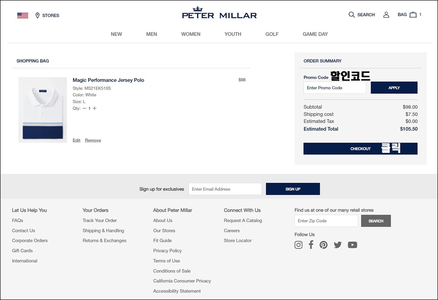
Task: Open Shipping & Handling link
Action: [104, 230]
